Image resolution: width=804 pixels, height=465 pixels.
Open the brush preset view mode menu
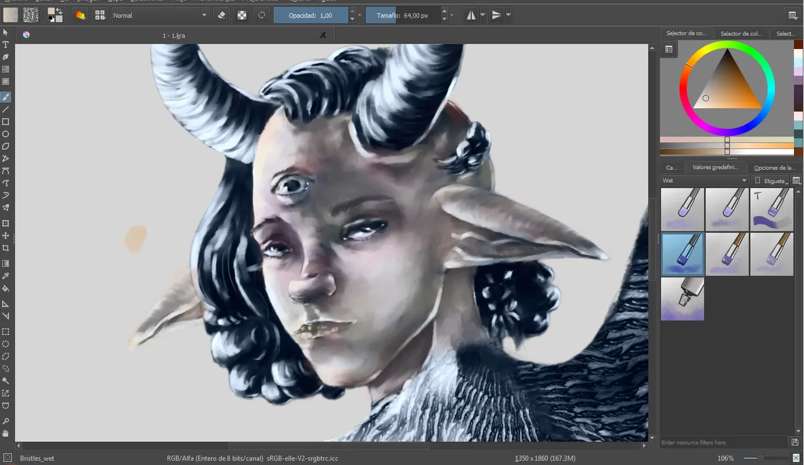pos(796,180)
